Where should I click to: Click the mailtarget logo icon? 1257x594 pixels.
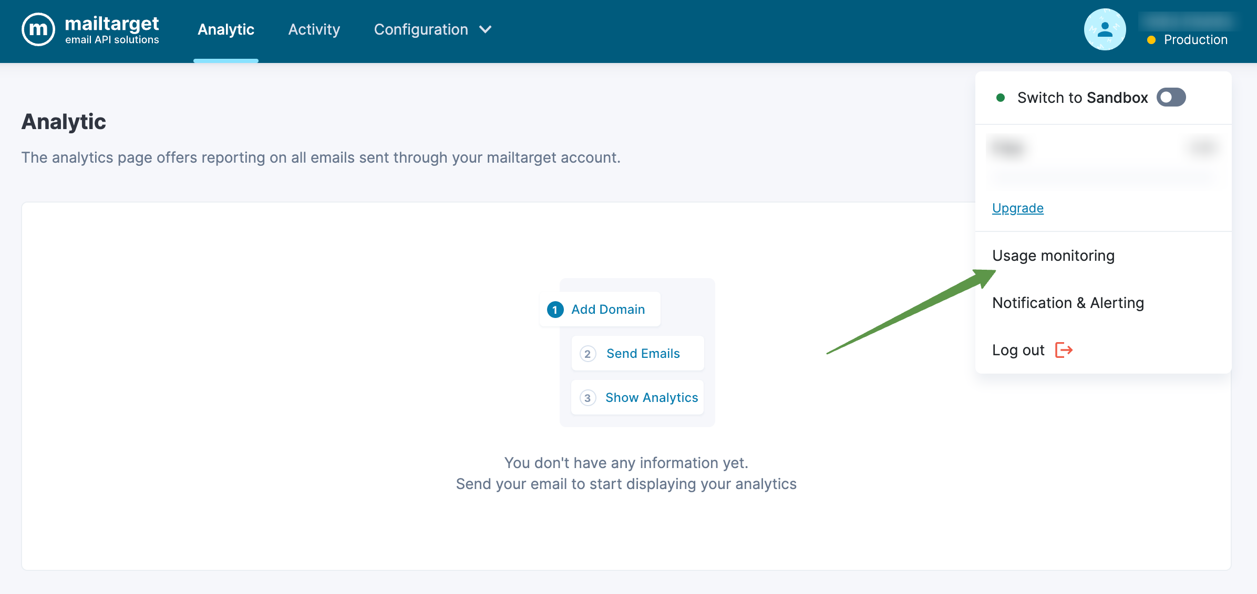[x=38, y=29]
